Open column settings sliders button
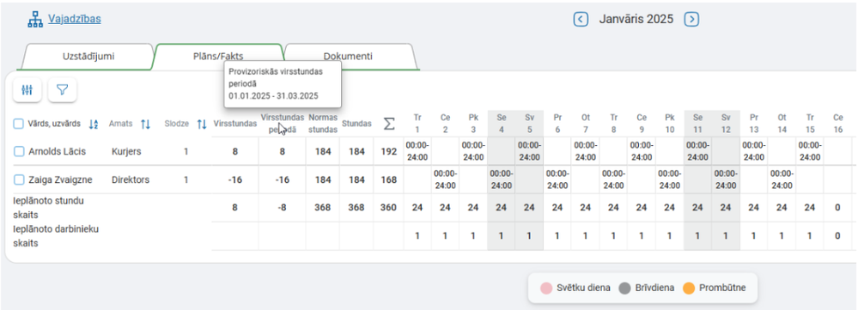 (x=27, y=90)
